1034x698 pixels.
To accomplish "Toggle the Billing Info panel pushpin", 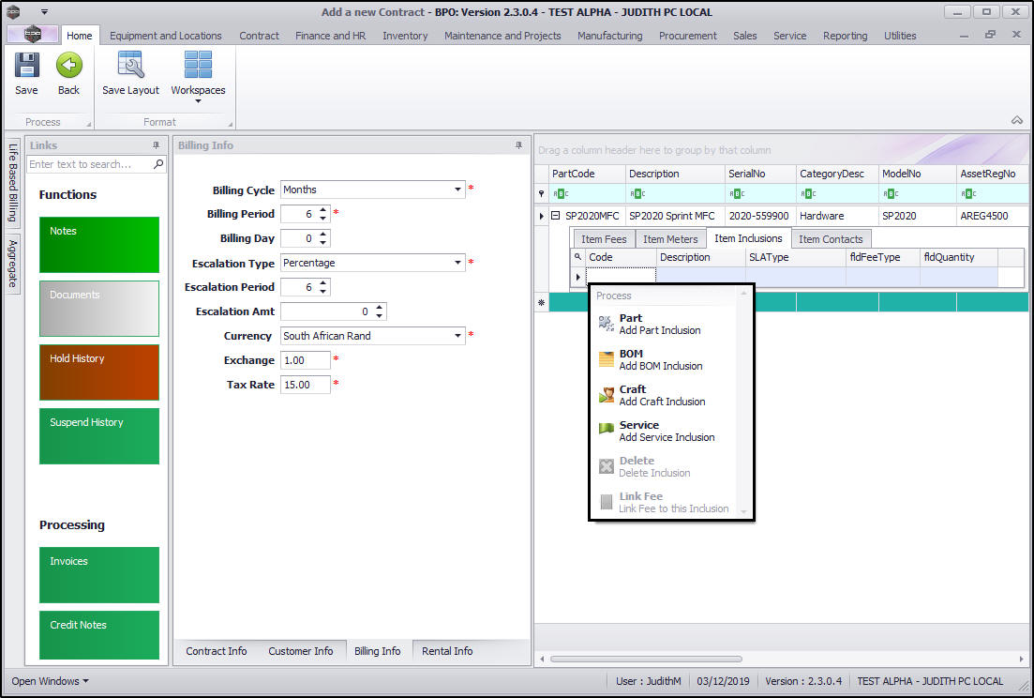I will [x=518, y=145].
